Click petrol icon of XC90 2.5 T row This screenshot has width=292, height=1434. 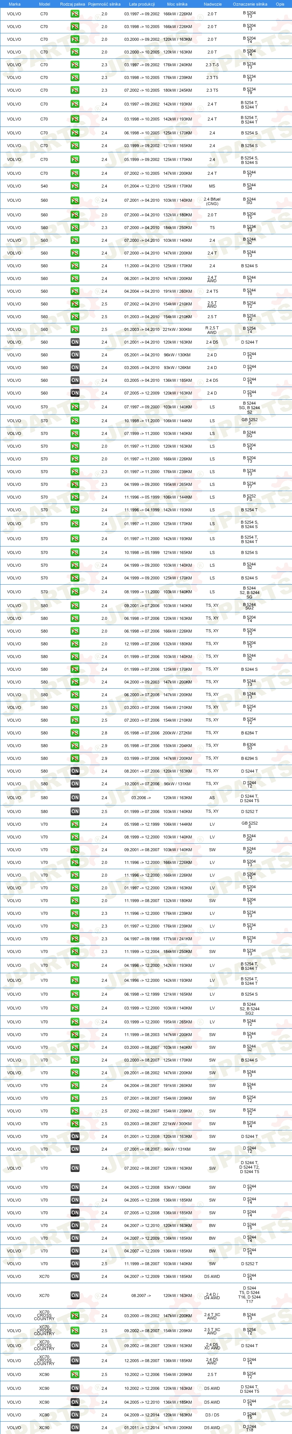point(75,1374)
